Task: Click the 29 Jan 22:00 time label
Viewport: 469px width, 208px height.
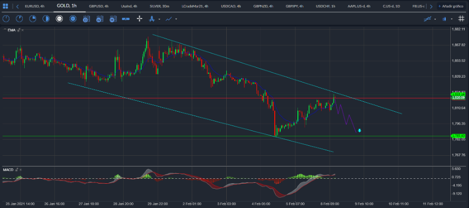Action: point(157,204)
